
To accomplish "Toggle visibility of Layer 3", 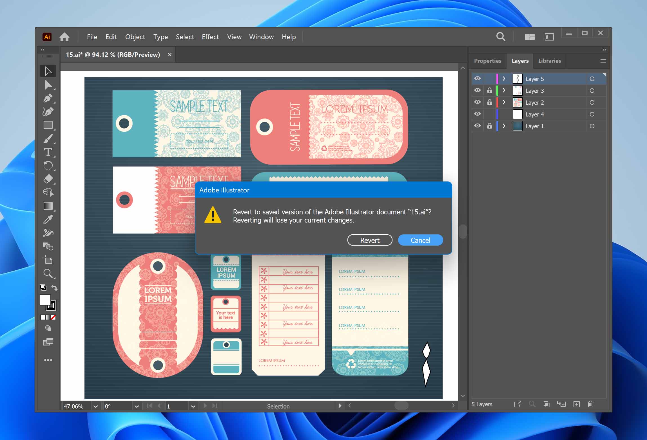I will tap(478, 90).
